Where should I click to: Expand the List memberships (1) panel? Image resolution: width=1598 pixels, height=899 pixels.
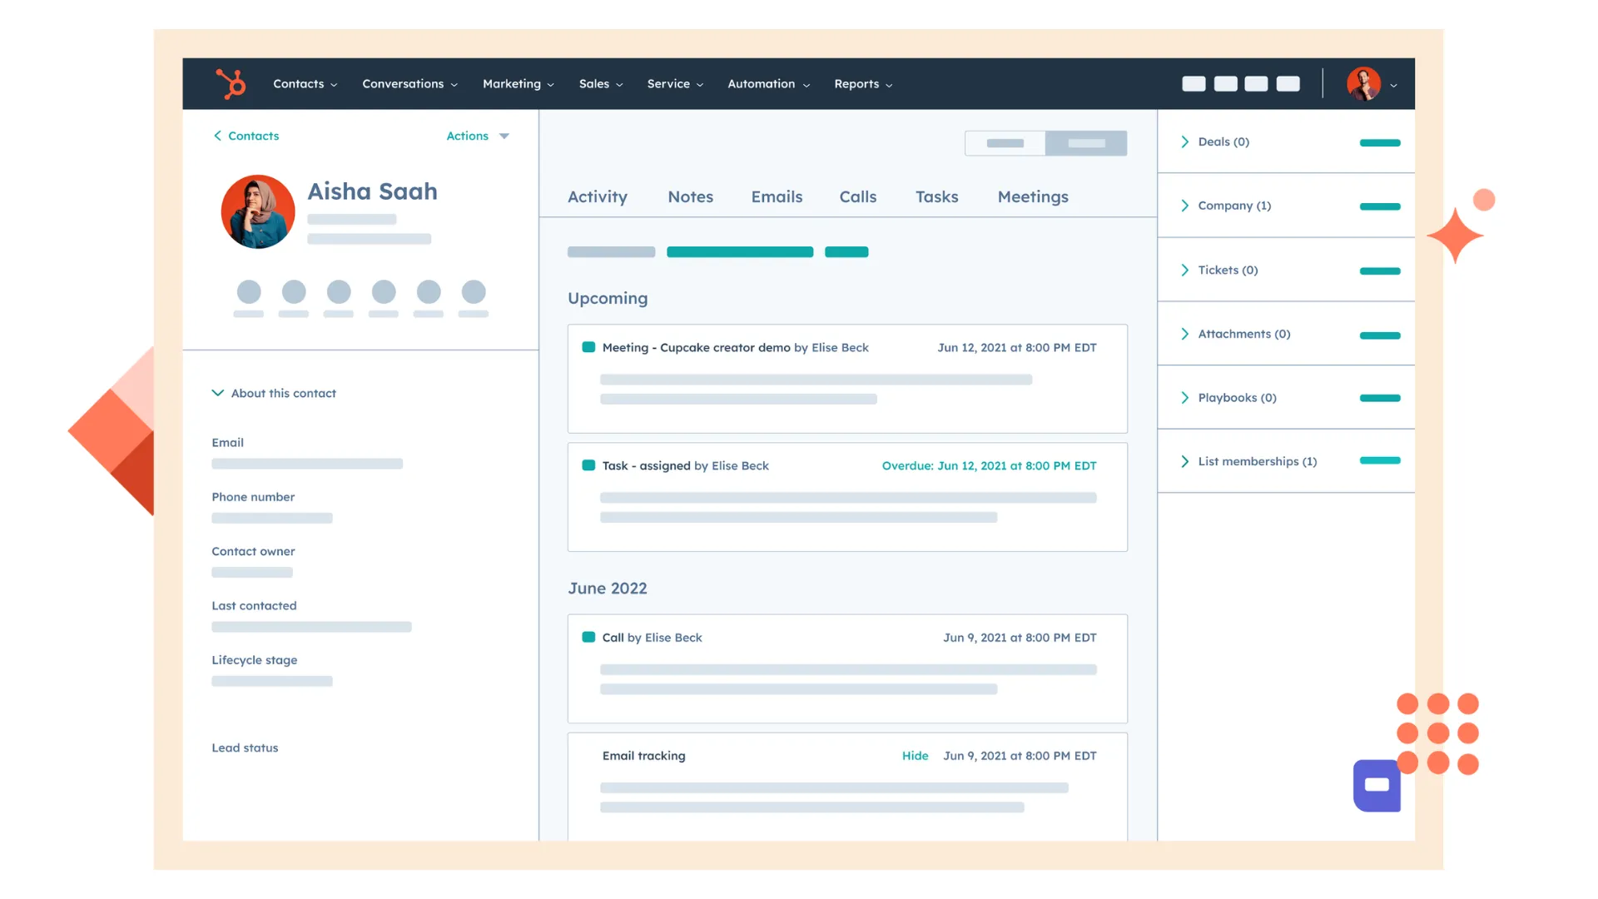click(x=1185, y=461)
